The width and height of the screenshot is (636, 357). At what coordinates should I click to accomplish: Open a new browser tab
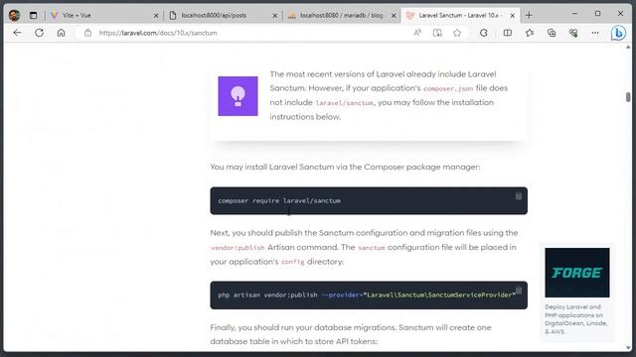529,16
